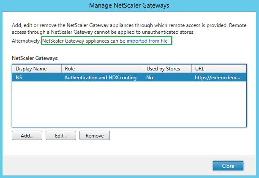Screen dimensions: 259x178
Task: Sort by the Display Name column header
Action: 31,69
